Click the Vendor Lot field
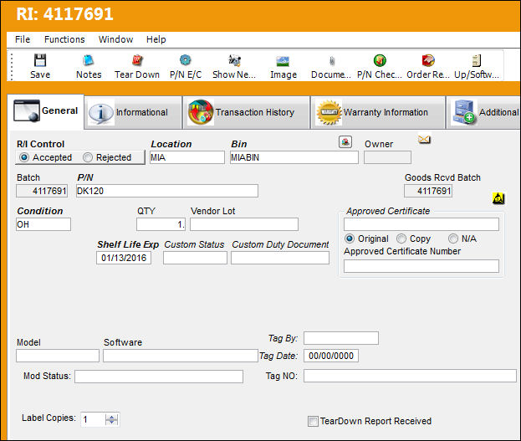The height and width of the screenshot is (441, 521). (x=244, y=224)
